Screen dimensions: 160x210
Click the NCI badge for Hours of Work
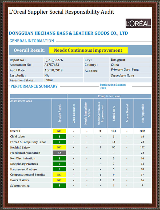pyautogui.click(x=59, y=180)
